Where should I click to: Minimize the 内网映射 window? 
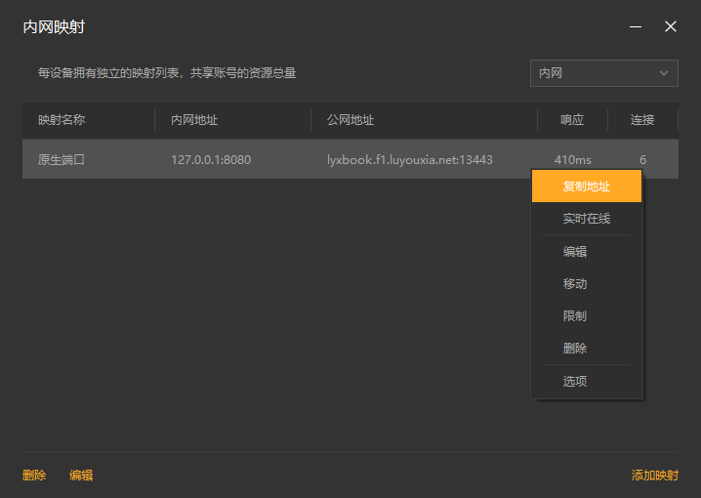(x=636, y=27)
